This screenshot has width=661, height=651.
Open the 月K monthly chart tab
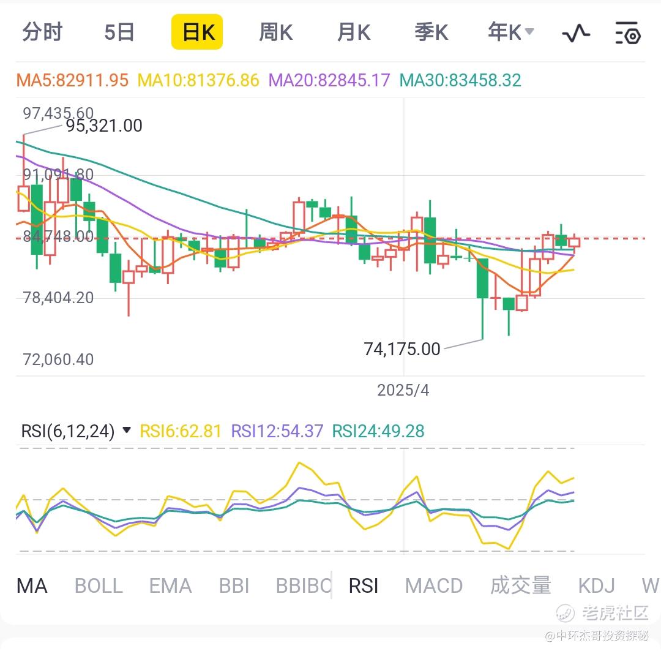pyautogui.click(x=354, y=32)
